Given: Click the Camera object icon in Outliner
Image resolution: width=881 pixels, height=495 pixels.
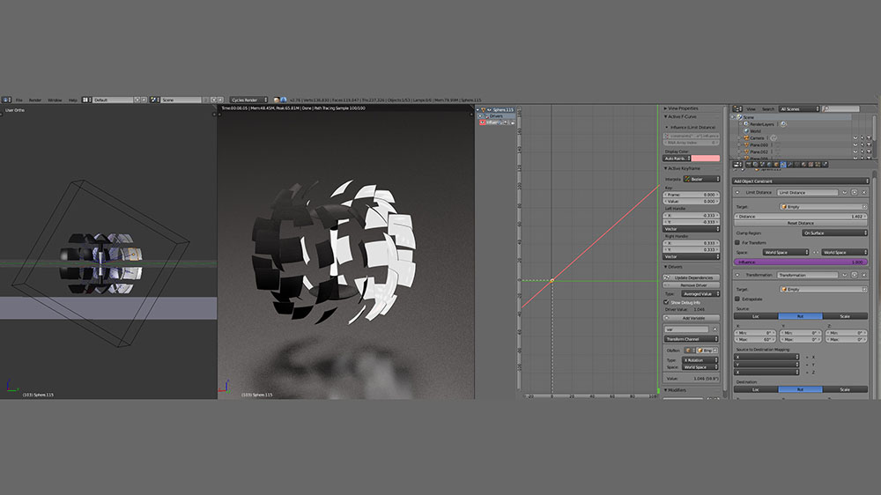Looking at the screenshot, I should 746,138.
